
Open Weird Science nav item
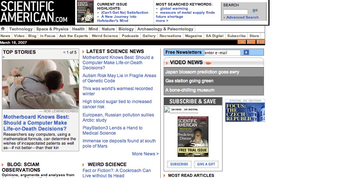click(x=105, y=36)
